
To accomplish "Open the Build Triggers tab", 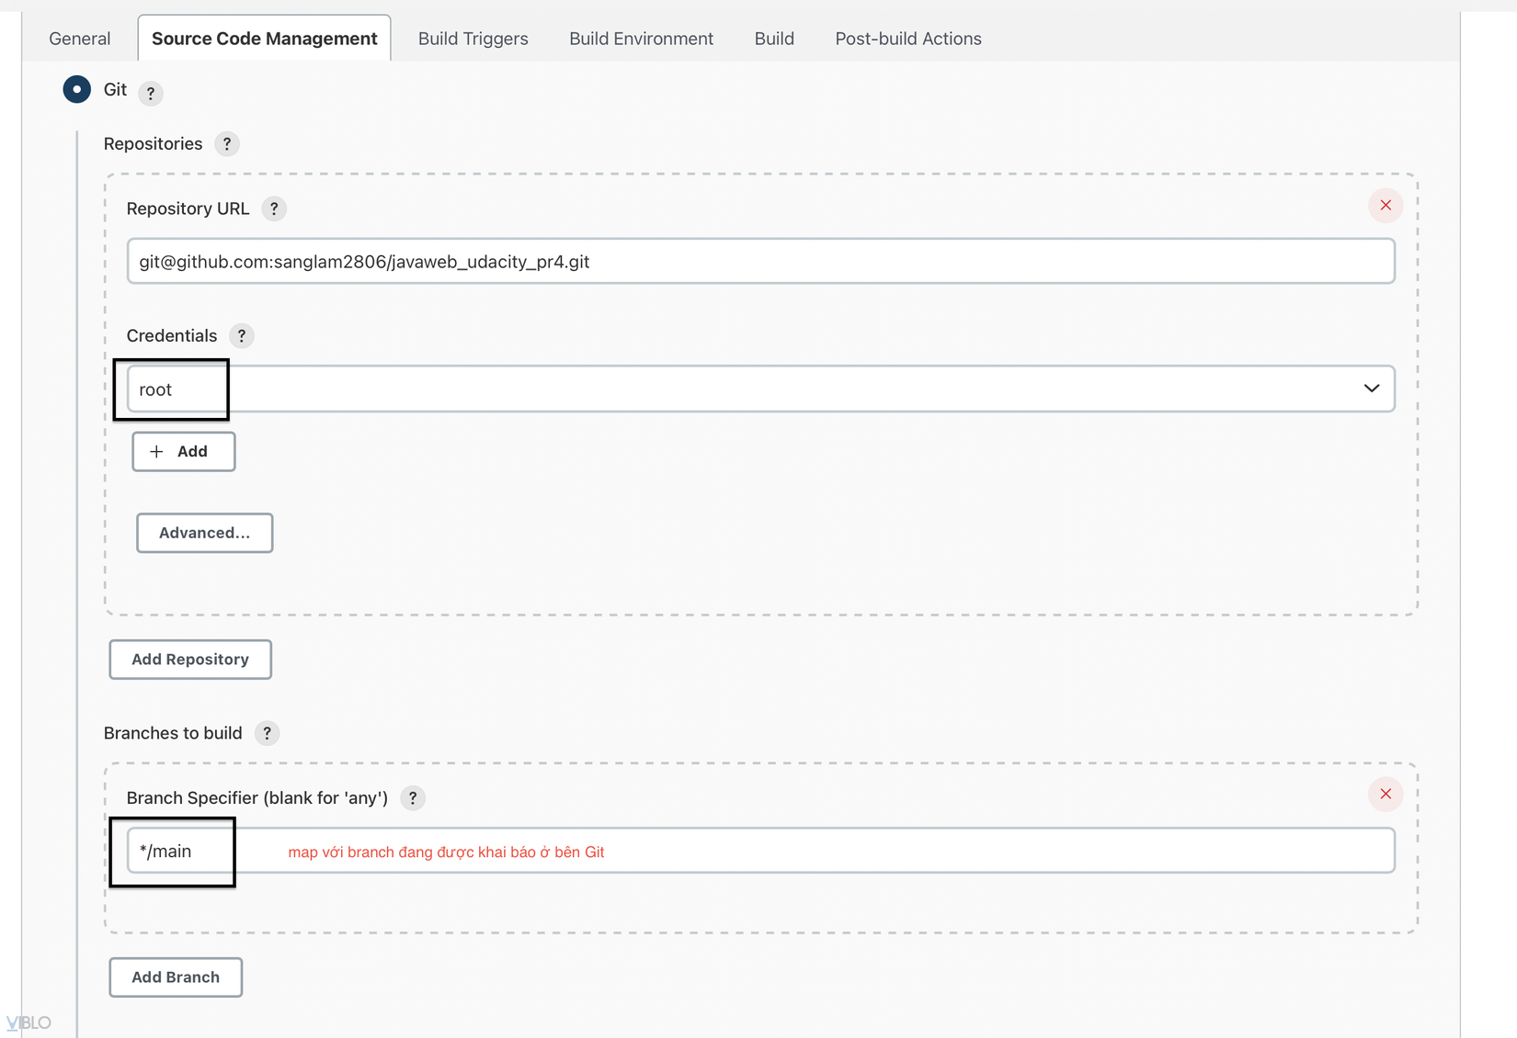I will (473, 39).
